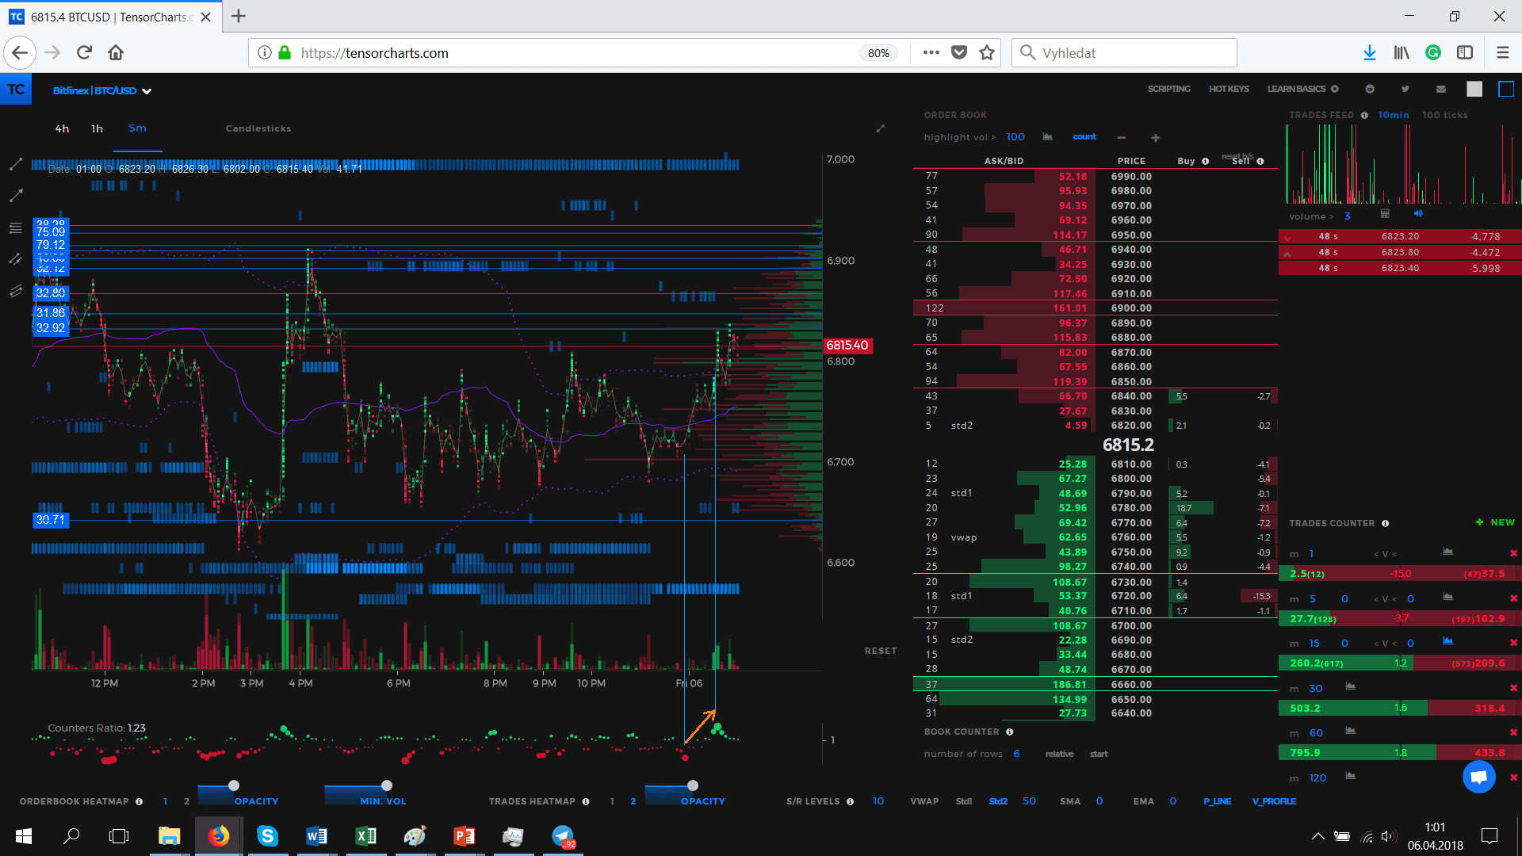Image resolution: width=1522 pixels, height=856 pixels.
Task: Click the RESET button on the chart
Action: (880, 650)
